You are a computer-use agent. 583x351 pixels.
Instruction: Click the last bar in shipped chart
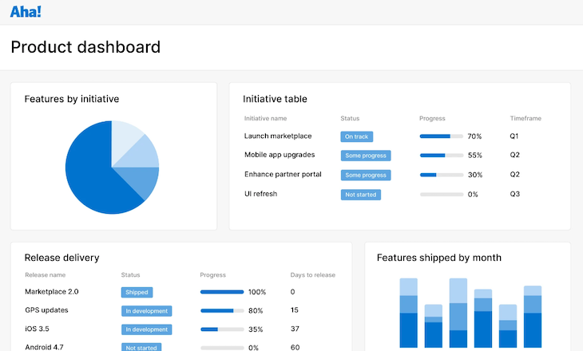tap(533, 317)
